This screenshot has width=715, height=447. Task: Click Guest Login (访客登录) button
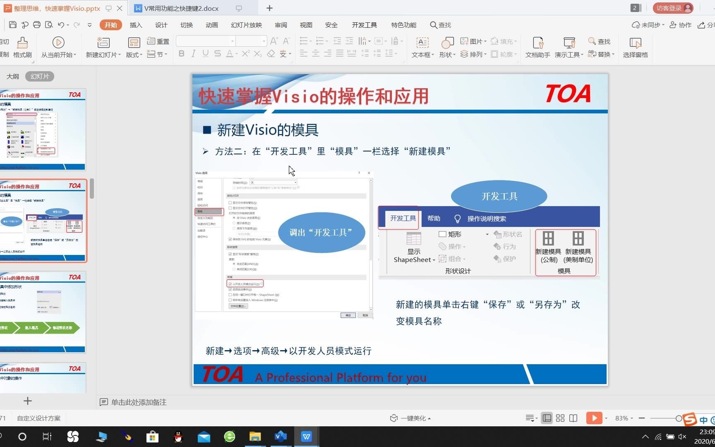673,8
